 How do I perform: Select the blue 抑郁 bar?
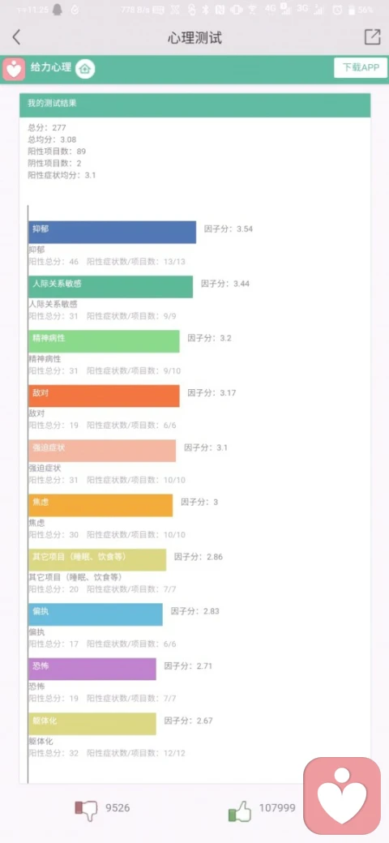[113, 232]
